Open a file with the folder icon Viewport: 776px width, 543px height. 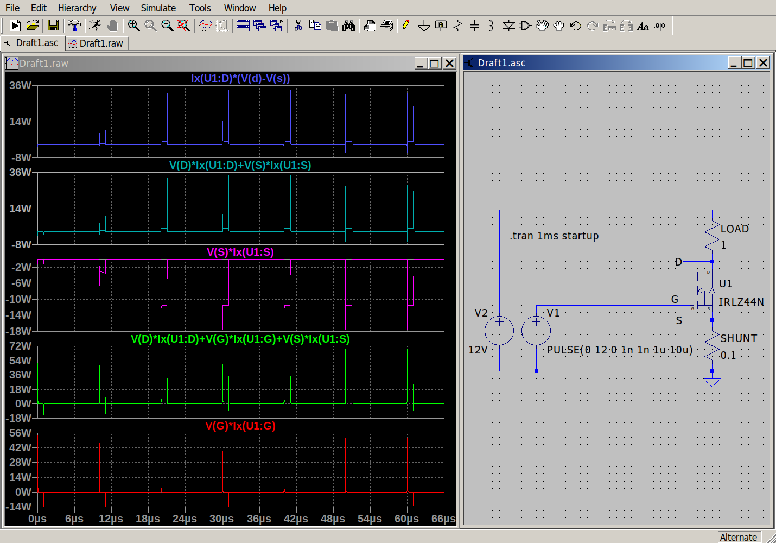tap(33, 26)
